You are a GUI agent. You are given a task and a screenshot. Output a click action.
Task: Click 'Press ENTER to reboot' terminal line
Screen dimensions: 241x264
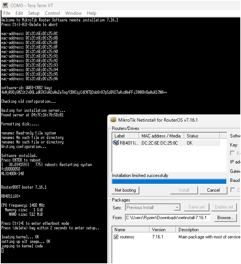point(21,160)
